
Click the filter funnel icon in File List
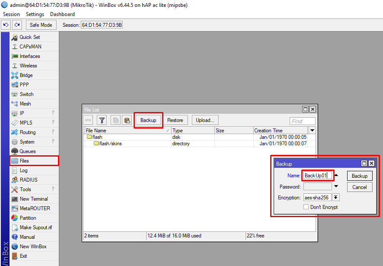click(x=102, y=120)
